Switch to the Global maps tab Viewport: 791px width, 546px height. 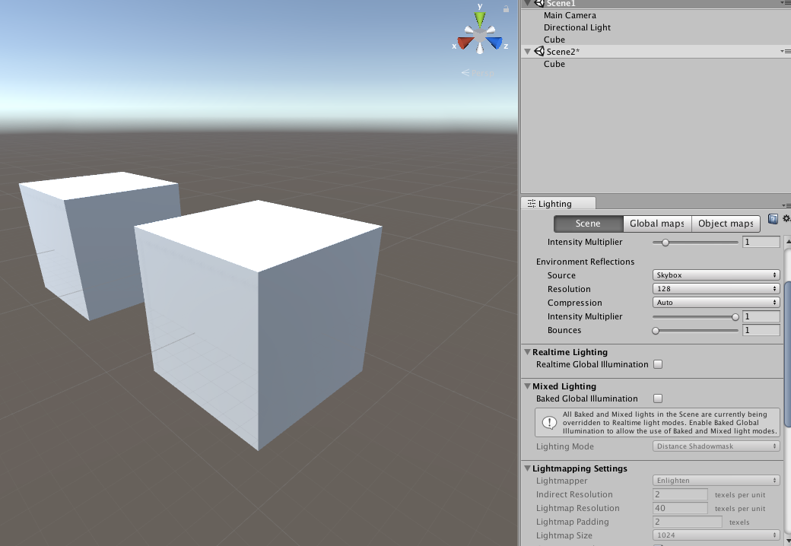657,224
